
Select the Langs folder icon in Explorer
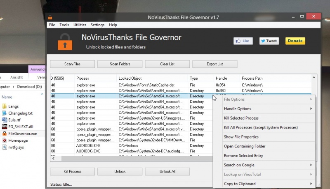point(4,106)
